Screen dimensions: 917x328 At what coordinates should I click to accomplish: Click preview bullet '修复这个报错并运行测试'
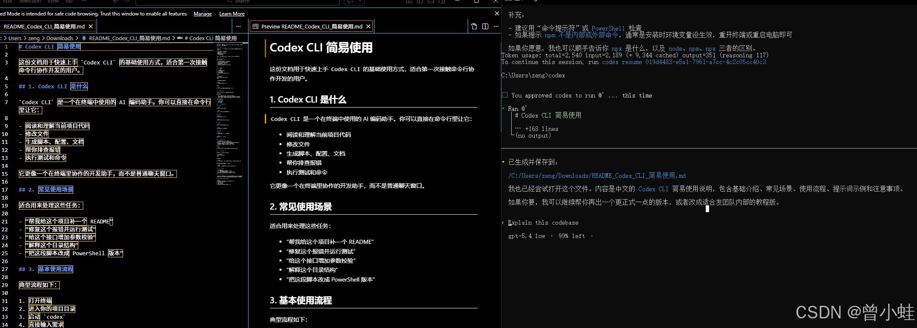coord(321,251)
